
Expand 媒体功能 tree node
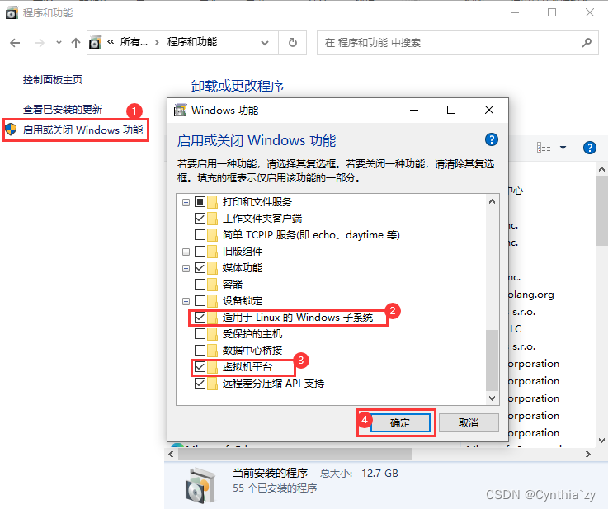[x=186, y=268]
